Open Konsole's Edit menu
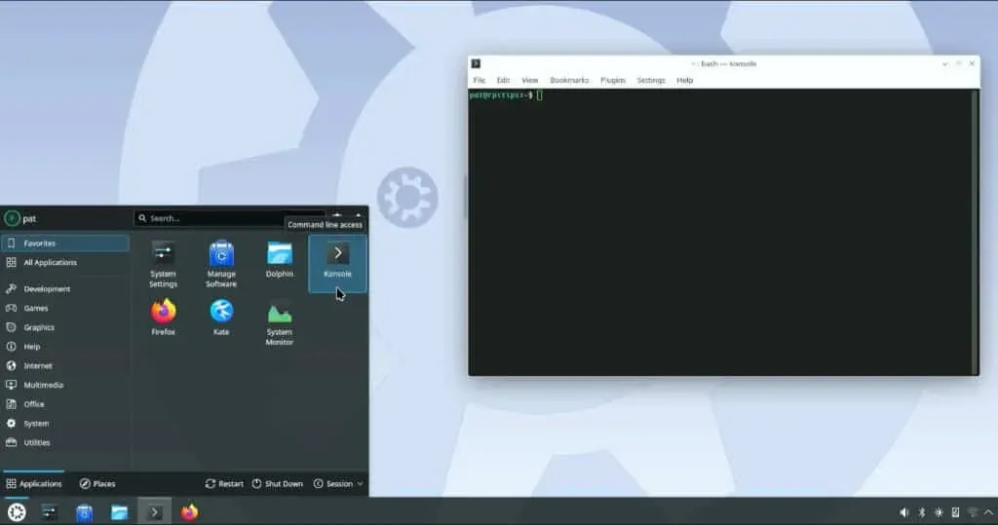 504,80
